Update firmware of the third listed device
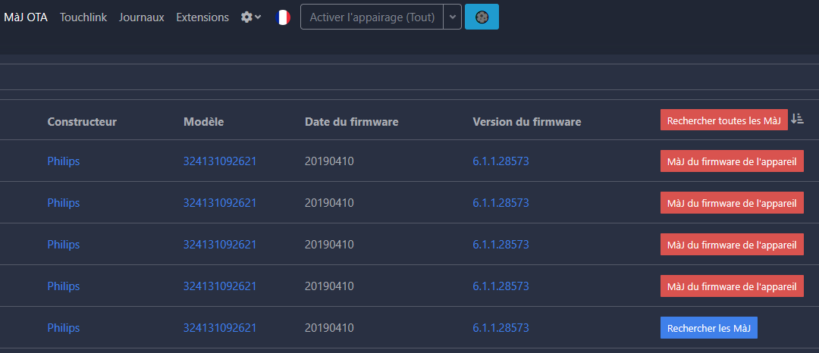The image size is (819, 353). click(x=732, y=245)
